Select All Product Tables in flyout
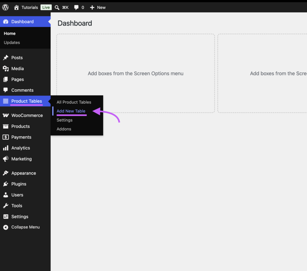Screen dimensions: 307x271 point(74,102)
